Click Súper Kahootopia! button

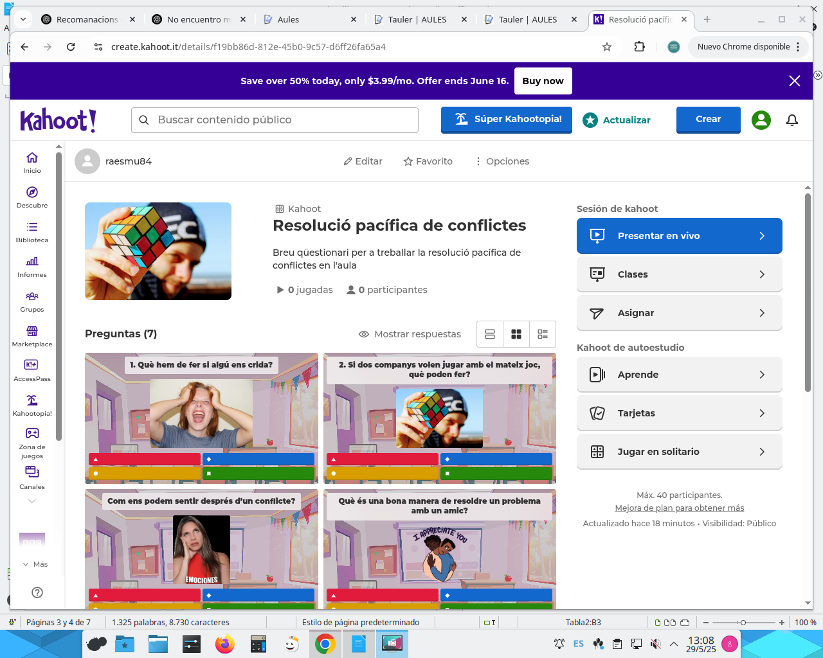[x=507, y=120]
